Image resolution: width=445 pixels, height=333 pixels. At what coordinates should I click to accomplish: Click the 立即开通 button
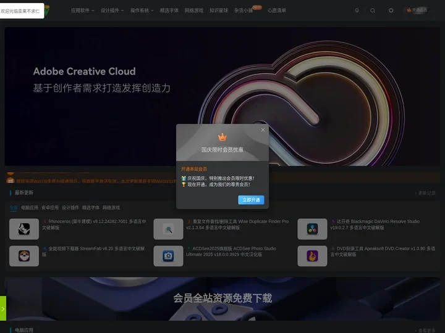click(x=251, y=200)
